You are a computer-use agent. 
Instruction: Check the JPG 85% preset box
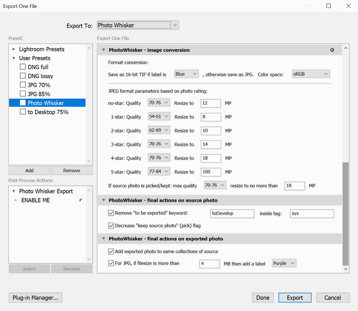[23, 93]
